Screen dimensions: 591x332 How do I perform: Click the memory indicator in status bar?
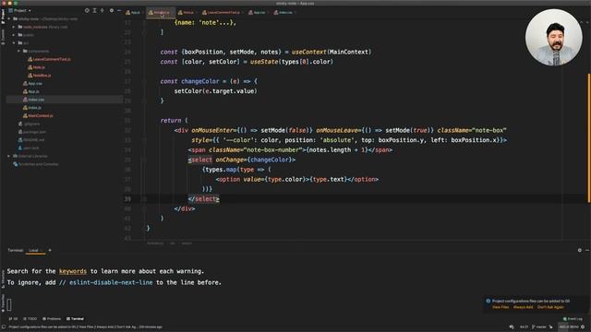point(569,327)
